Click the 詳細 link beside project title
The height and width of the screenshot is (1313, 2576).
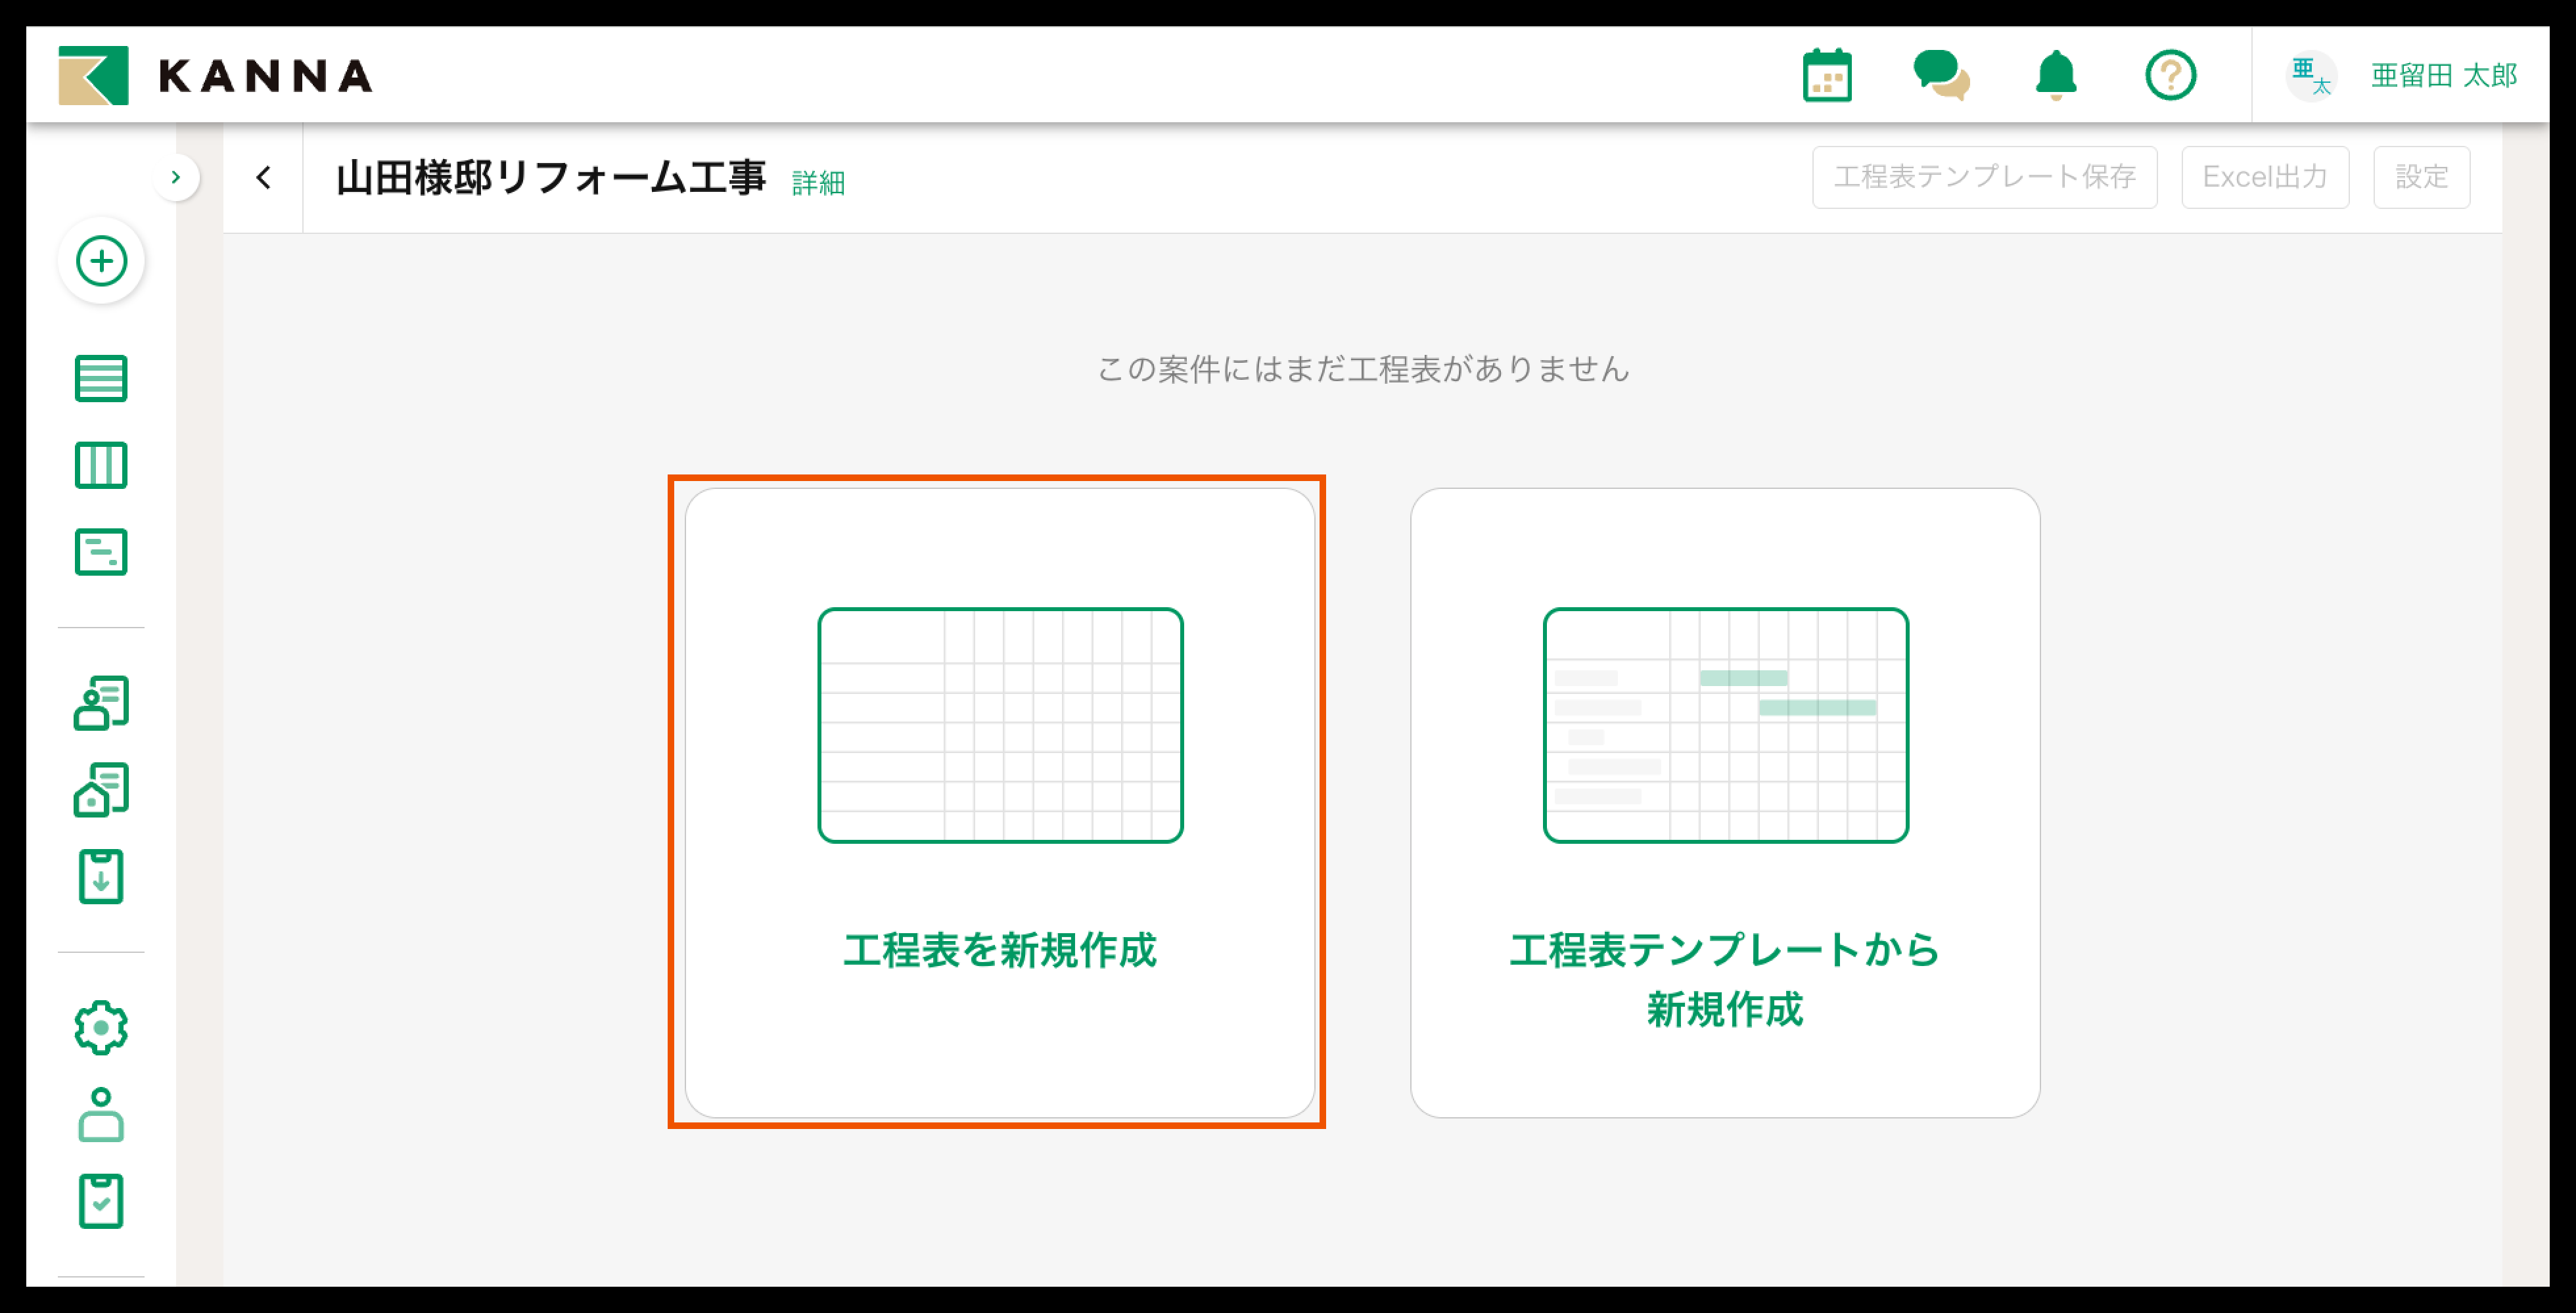click(818, 183)
